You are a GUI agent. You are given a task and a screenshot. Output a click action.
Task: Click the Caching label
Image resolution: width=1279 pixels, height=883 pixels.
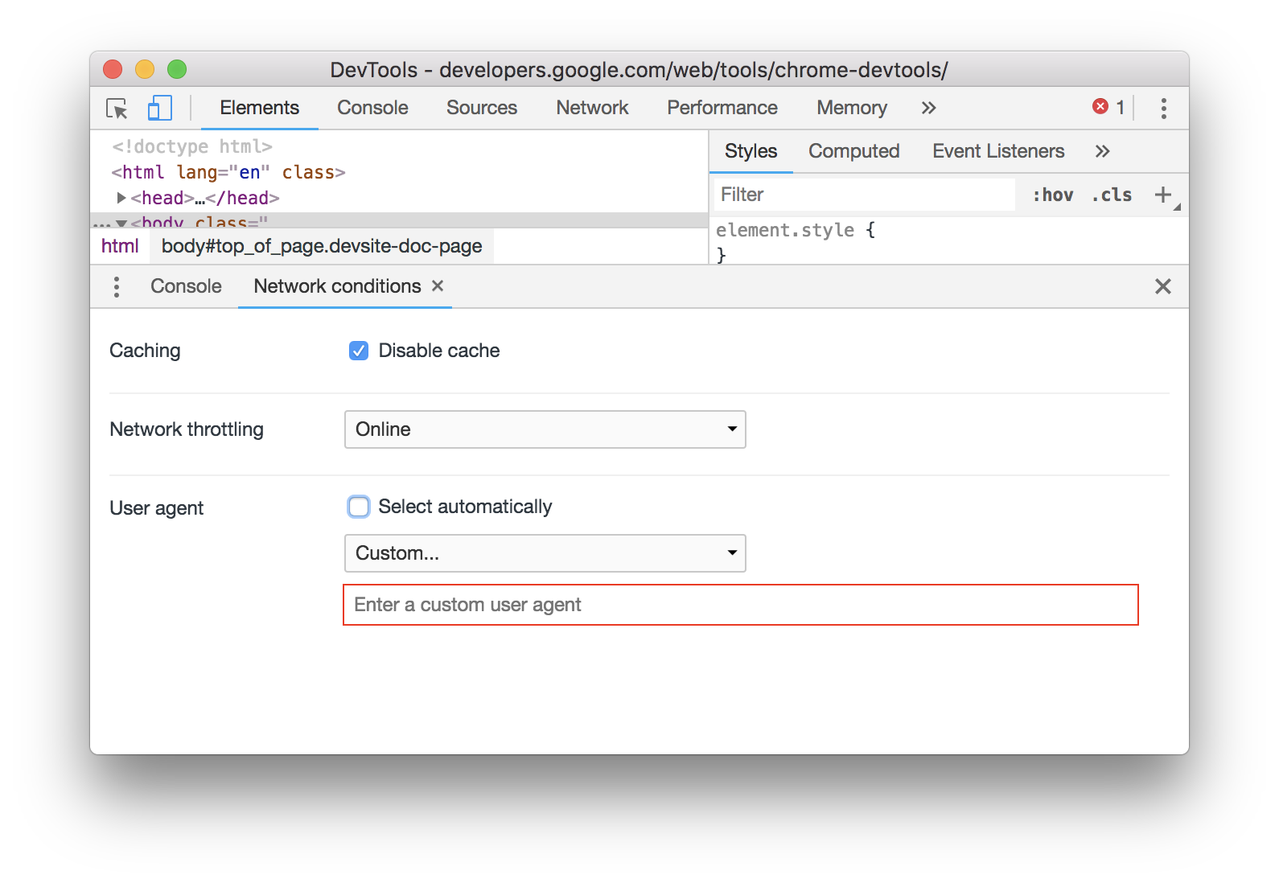(145, 351)
